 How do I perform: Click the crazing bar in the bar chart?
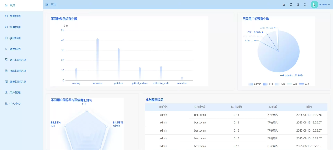click(76, 74)
